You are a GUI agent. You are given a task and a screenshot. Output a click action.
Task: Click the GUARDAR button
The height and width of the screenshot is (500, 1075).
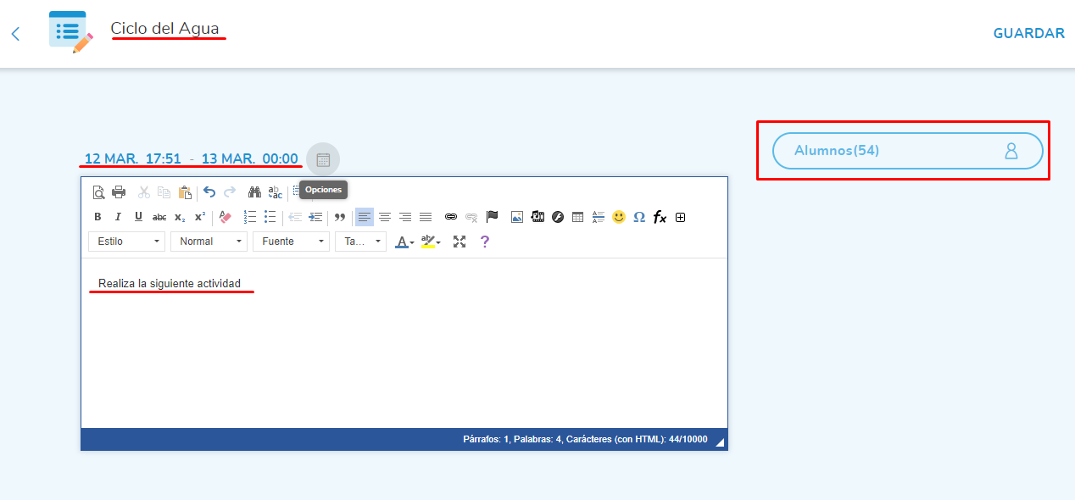point(1028,34)
